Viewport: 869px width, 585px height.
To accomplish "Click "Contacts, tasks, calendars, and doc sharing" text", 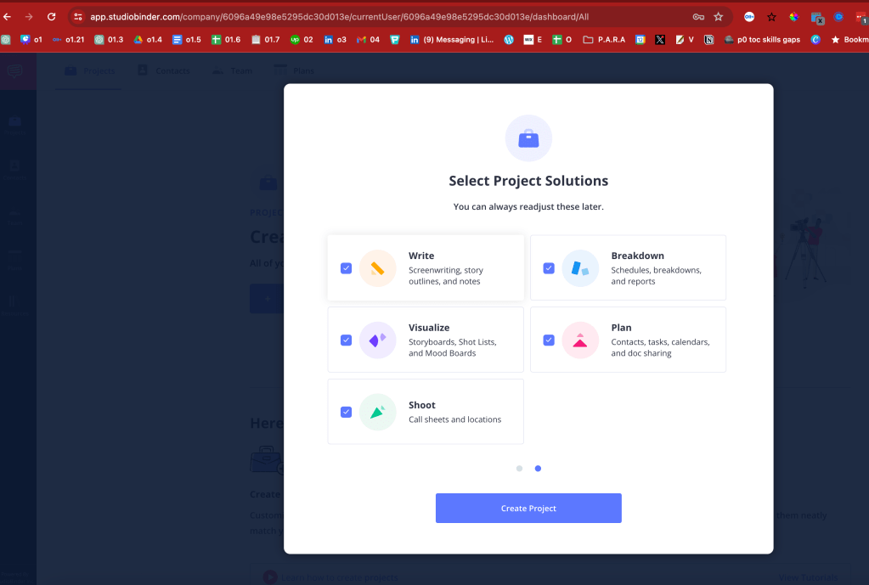I will pos(660,348).
